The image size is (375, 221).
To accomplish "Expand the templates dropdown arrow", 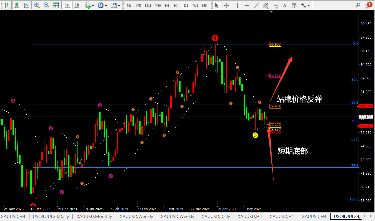I will point(119,5).
